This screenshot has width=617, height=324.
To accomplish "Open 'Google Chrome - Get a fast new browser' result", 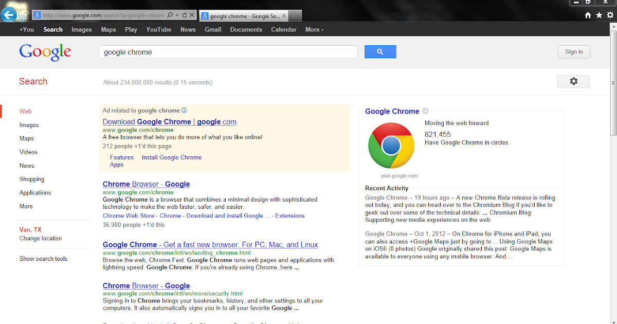I will 210,245.
